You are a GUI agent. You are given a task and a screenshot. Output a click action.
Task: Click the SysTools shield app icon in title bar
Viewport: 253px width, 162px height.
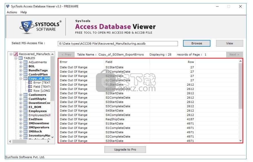pos(8,7)
